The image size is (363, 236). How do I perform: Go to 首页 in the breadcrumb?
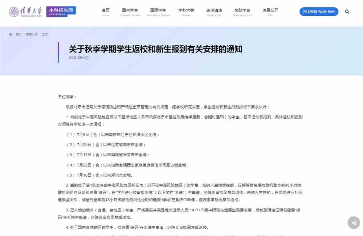coord(19,34)
